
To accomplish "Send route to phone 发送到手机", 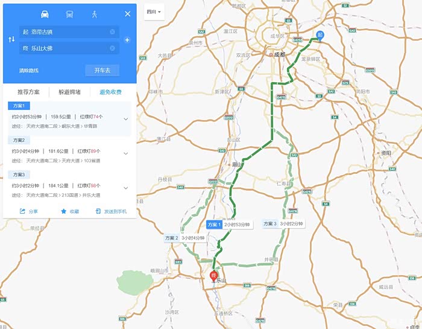I will (111, 211).
